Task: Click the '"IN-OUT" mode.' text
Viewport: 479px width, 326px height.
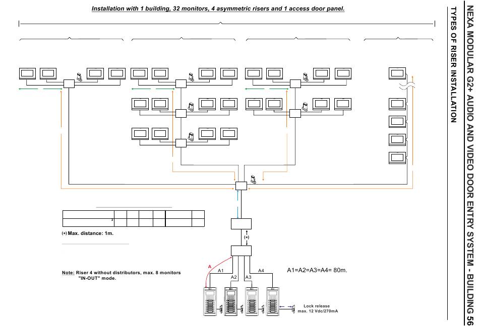Action: [97, 278]
